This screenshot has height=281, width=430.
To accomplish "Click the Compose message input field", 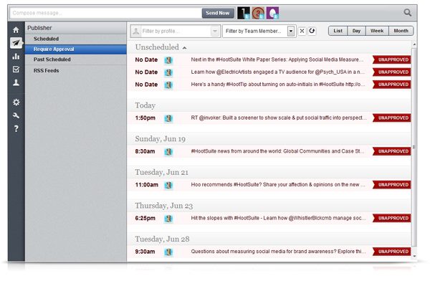I will [105, 13].
